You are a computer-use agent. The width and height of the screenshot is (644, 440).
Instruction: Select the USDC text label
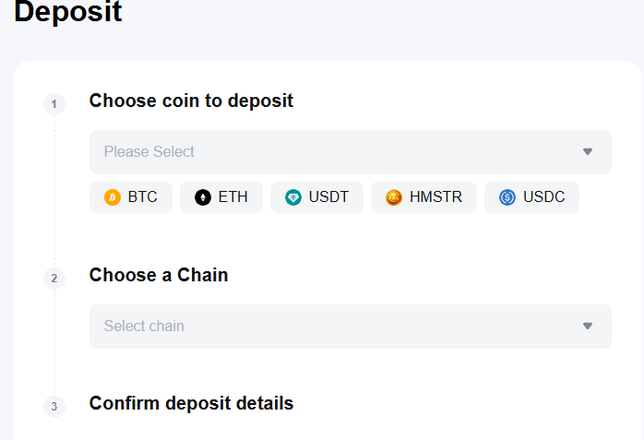click(x=543, y=197)
